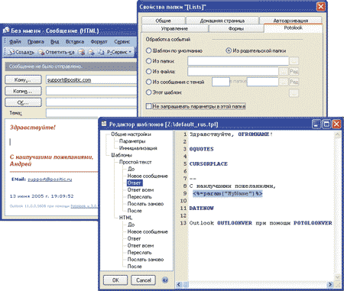This screenshot has height=291, width=344.
Task: Click the editor scroll left arrow
Action: [179, 284]
